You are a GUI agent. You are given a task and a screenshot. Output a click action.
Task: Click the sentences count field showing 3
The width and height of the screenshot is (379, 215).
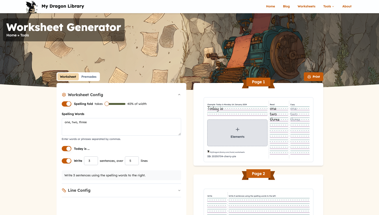pos(91,161)
